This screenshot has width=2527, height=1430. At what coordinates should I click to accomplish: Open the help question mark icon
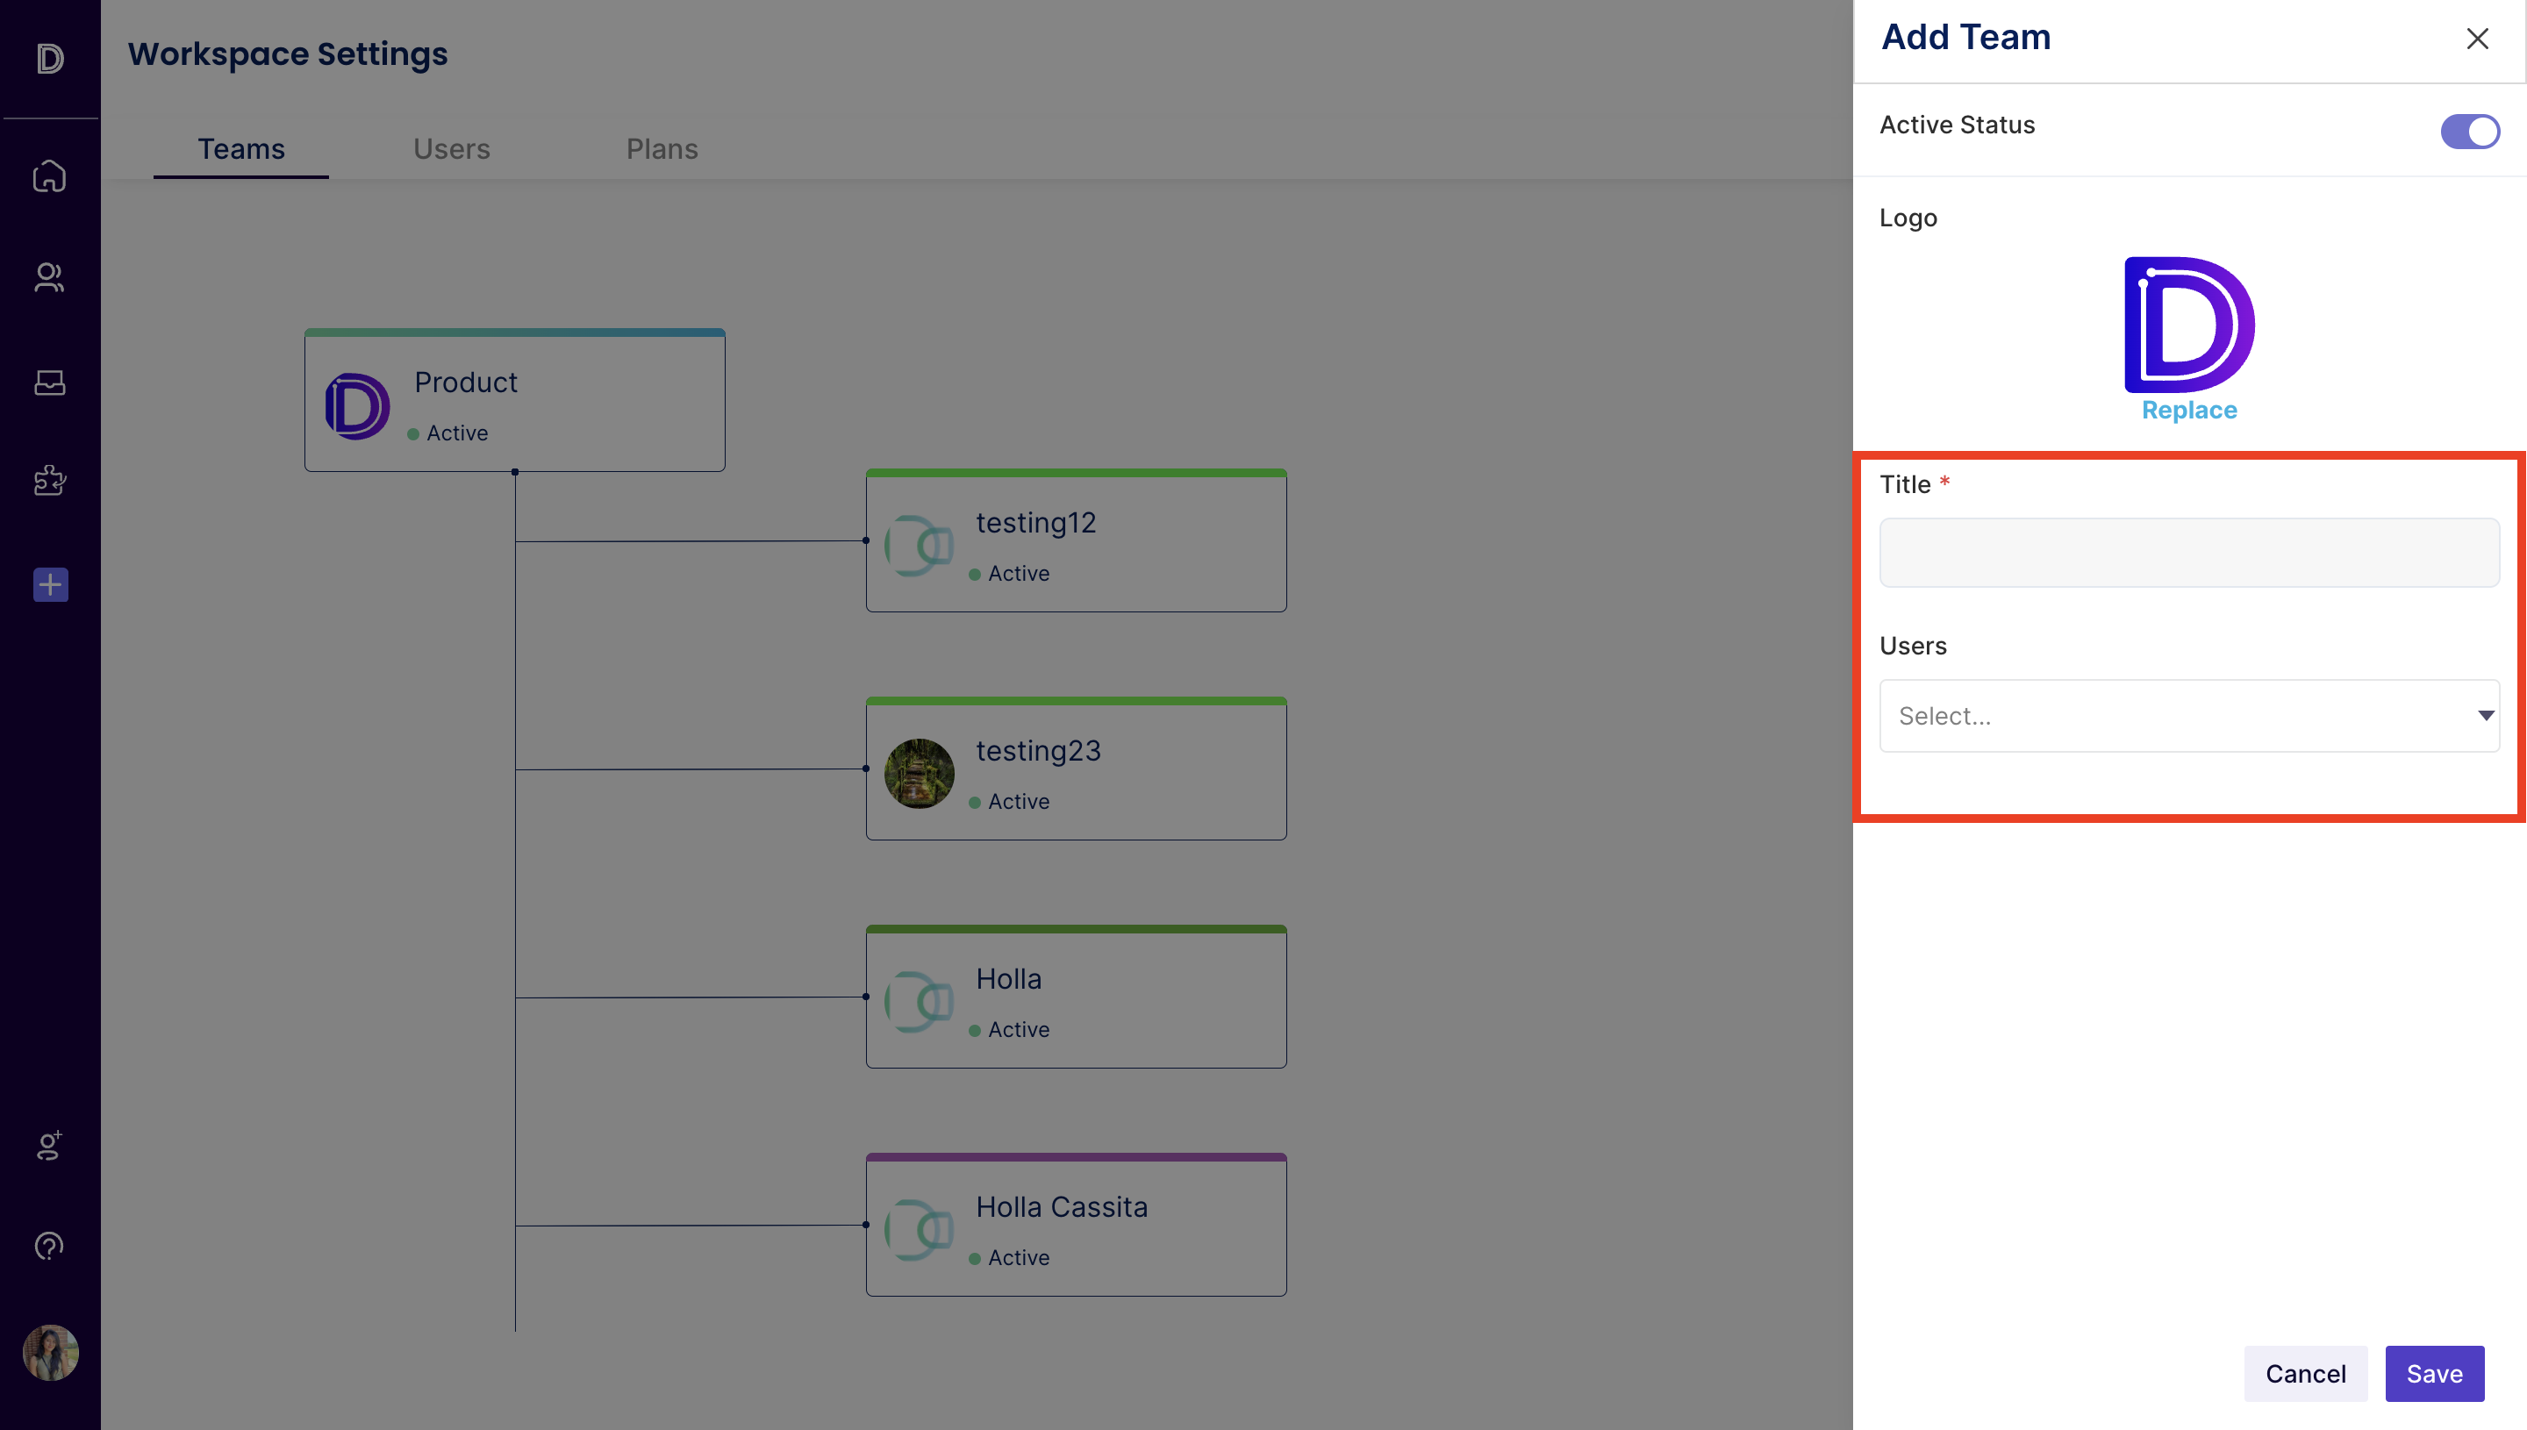click(49, 1246)
